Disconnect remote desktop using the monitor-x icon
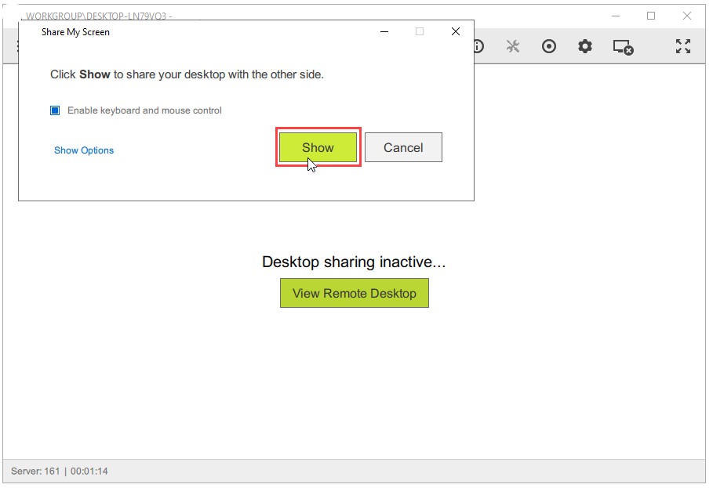Screen dimensions: 713x488 pyautogui.click(x=621, y=46)
